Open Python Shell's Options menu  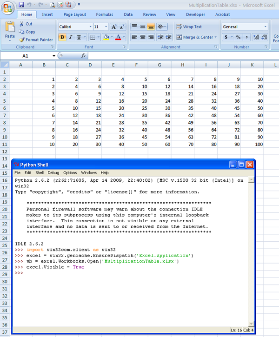pos(70,173)
